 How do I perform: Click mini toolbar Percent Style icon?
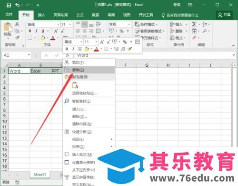click(x=125, y=42)
